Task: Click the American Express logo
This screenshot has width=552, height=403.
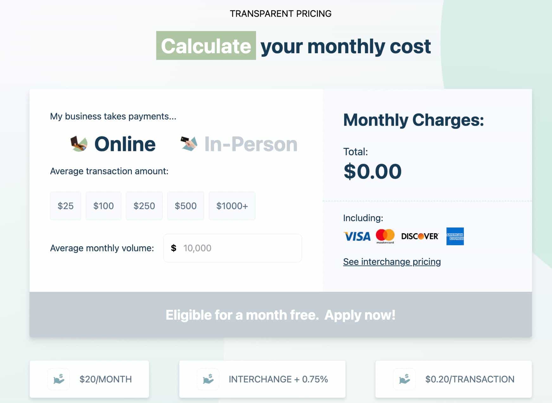Action: coord(455,236)
